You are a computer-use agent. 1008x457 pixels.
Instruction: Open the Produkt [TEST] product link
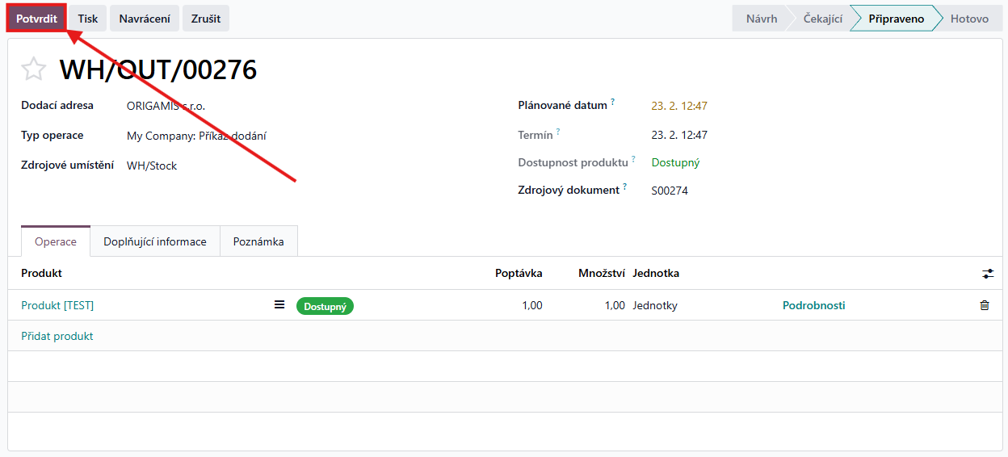57,305
